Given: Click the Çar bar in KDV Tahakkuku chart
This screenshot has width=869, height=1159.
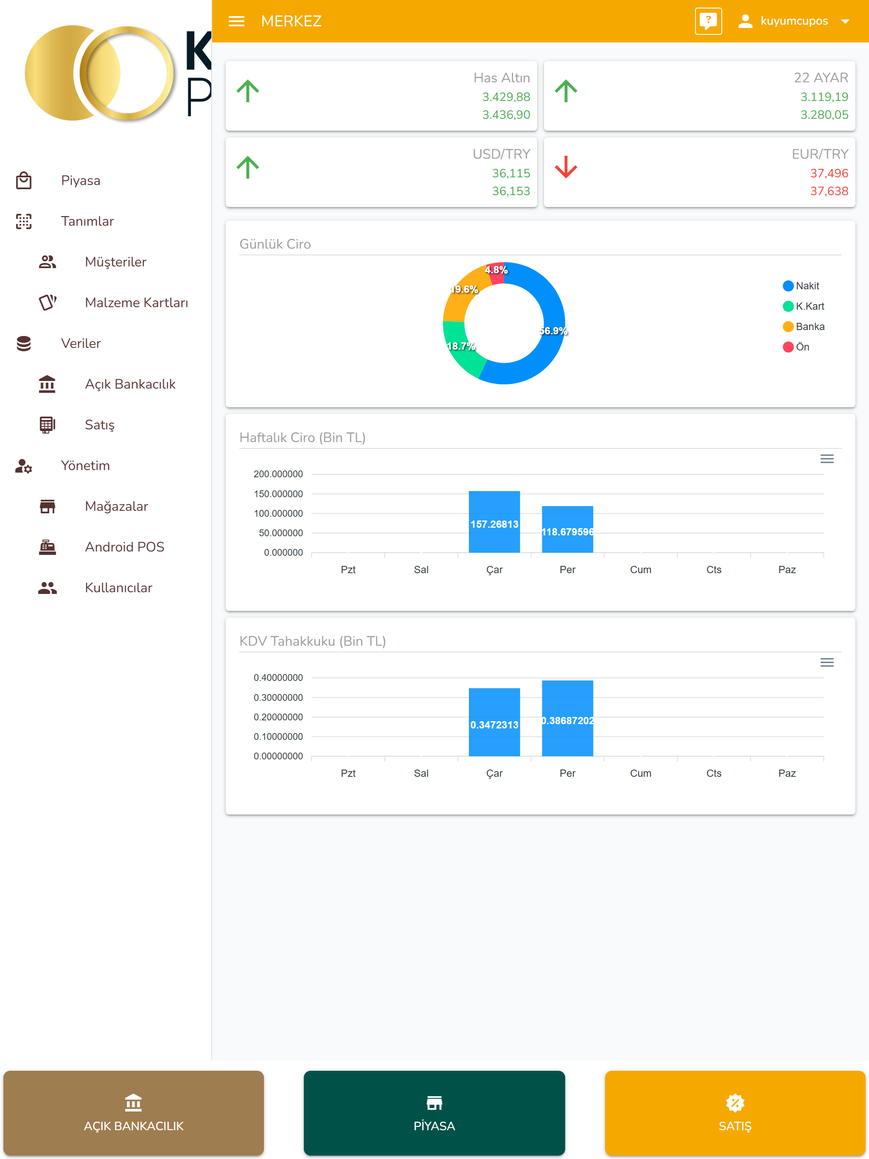Looking at the screenshot, I should click(x=494, y=722).
